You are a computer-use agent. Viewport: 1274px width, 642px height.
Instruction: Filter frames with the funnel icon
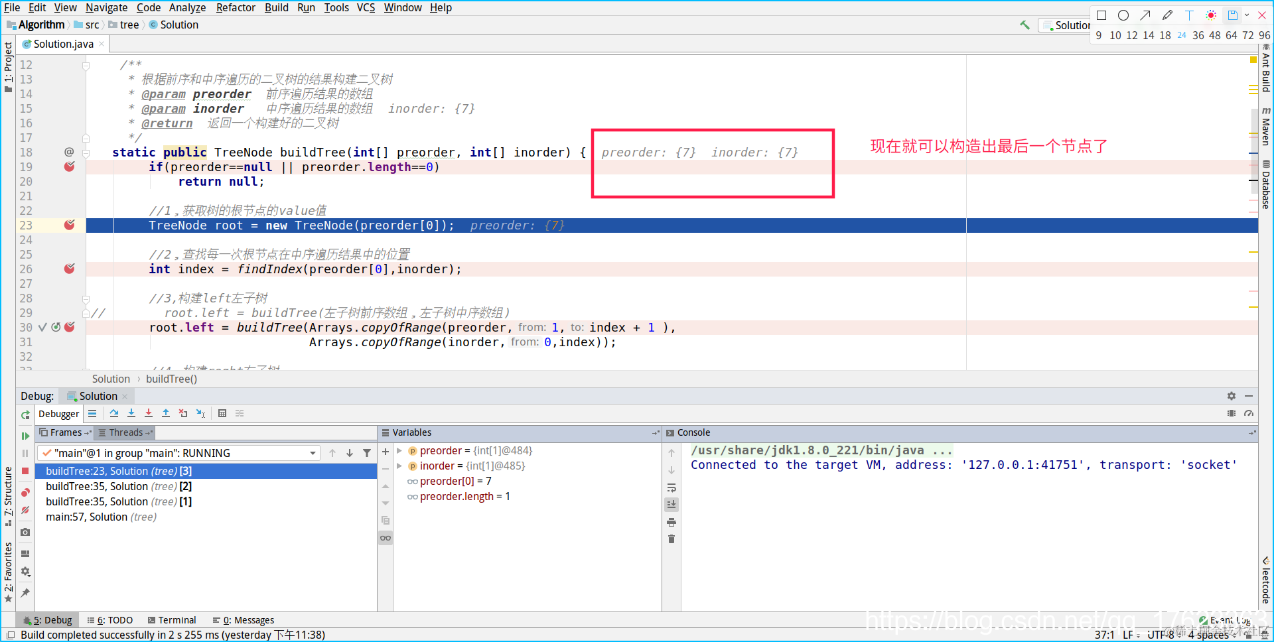click(x=367, y=453)
